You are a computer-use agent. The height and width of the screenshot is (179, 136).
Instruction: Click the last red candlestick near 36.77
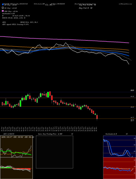97,117
